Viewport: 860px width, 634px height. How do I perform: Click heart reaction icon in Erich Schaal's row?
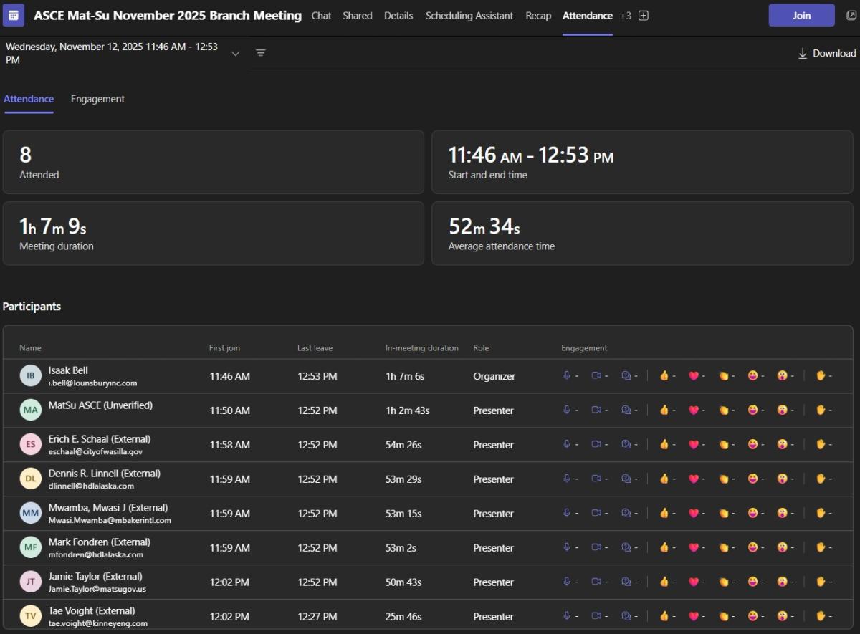(693, 444)
